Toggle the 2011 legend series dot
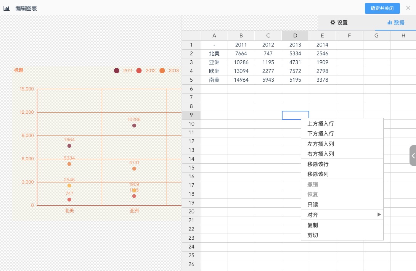416x271 pixels. pos(117,71)
